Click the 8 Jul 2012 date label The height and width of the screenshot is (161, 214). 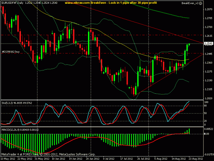pos(109,159)
